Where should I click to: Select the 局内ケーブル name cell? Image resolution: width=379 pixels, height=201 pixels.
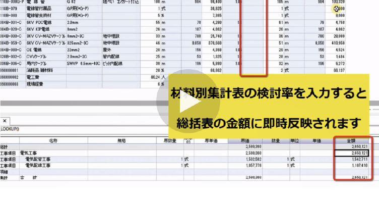coord(46,64)
